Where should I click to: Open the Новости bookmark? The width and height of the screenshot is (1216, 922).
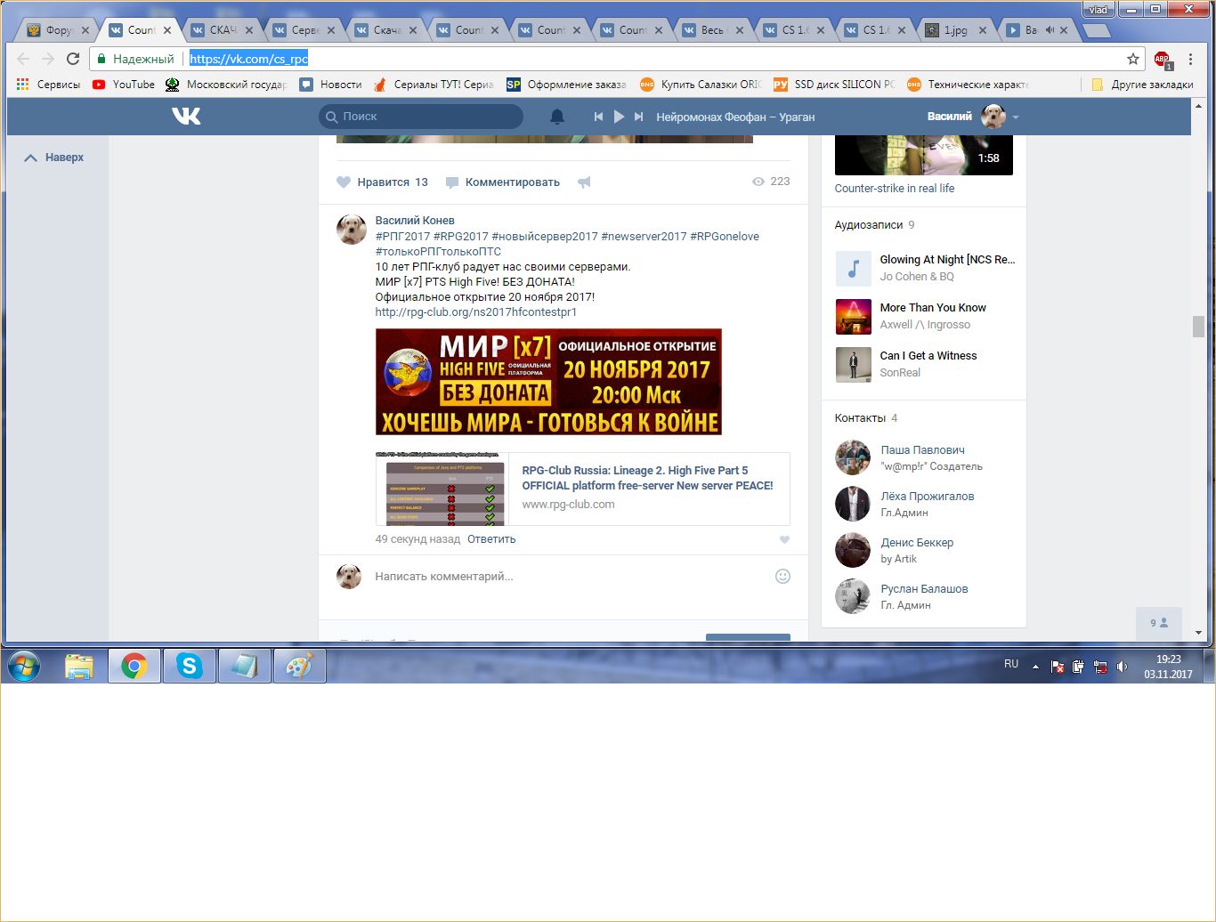point(331,85)
